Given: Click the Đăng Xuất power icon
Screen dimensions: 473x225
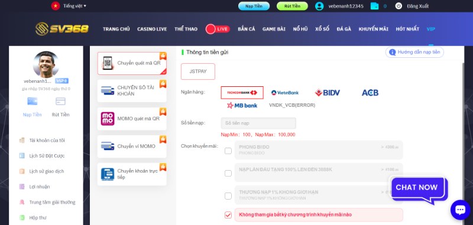Looking at the screenshot, I should click(x=399, y=6).
